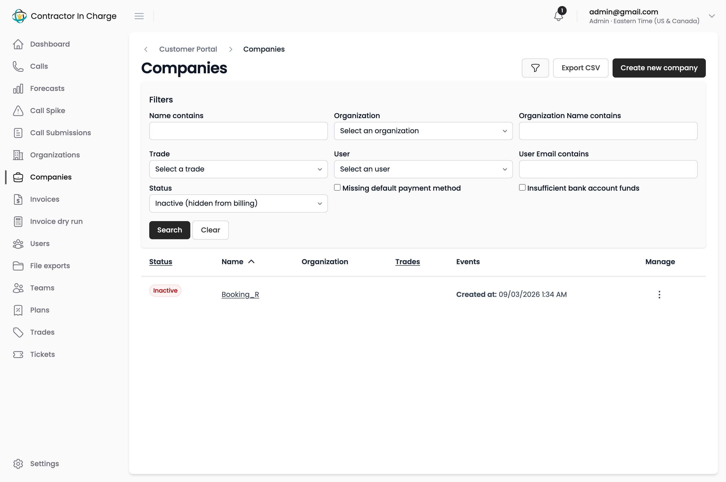
Task: Click the Organizations building icon
Action: 18,155
